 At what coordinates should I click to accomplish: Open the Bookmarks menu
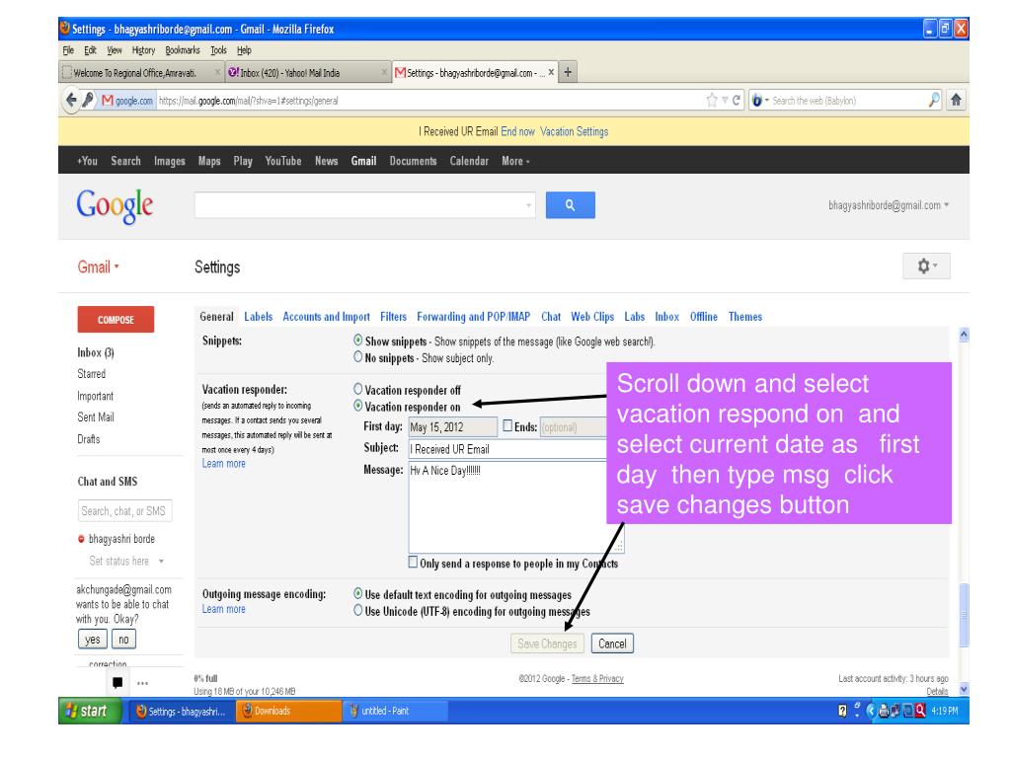point(183,50)
